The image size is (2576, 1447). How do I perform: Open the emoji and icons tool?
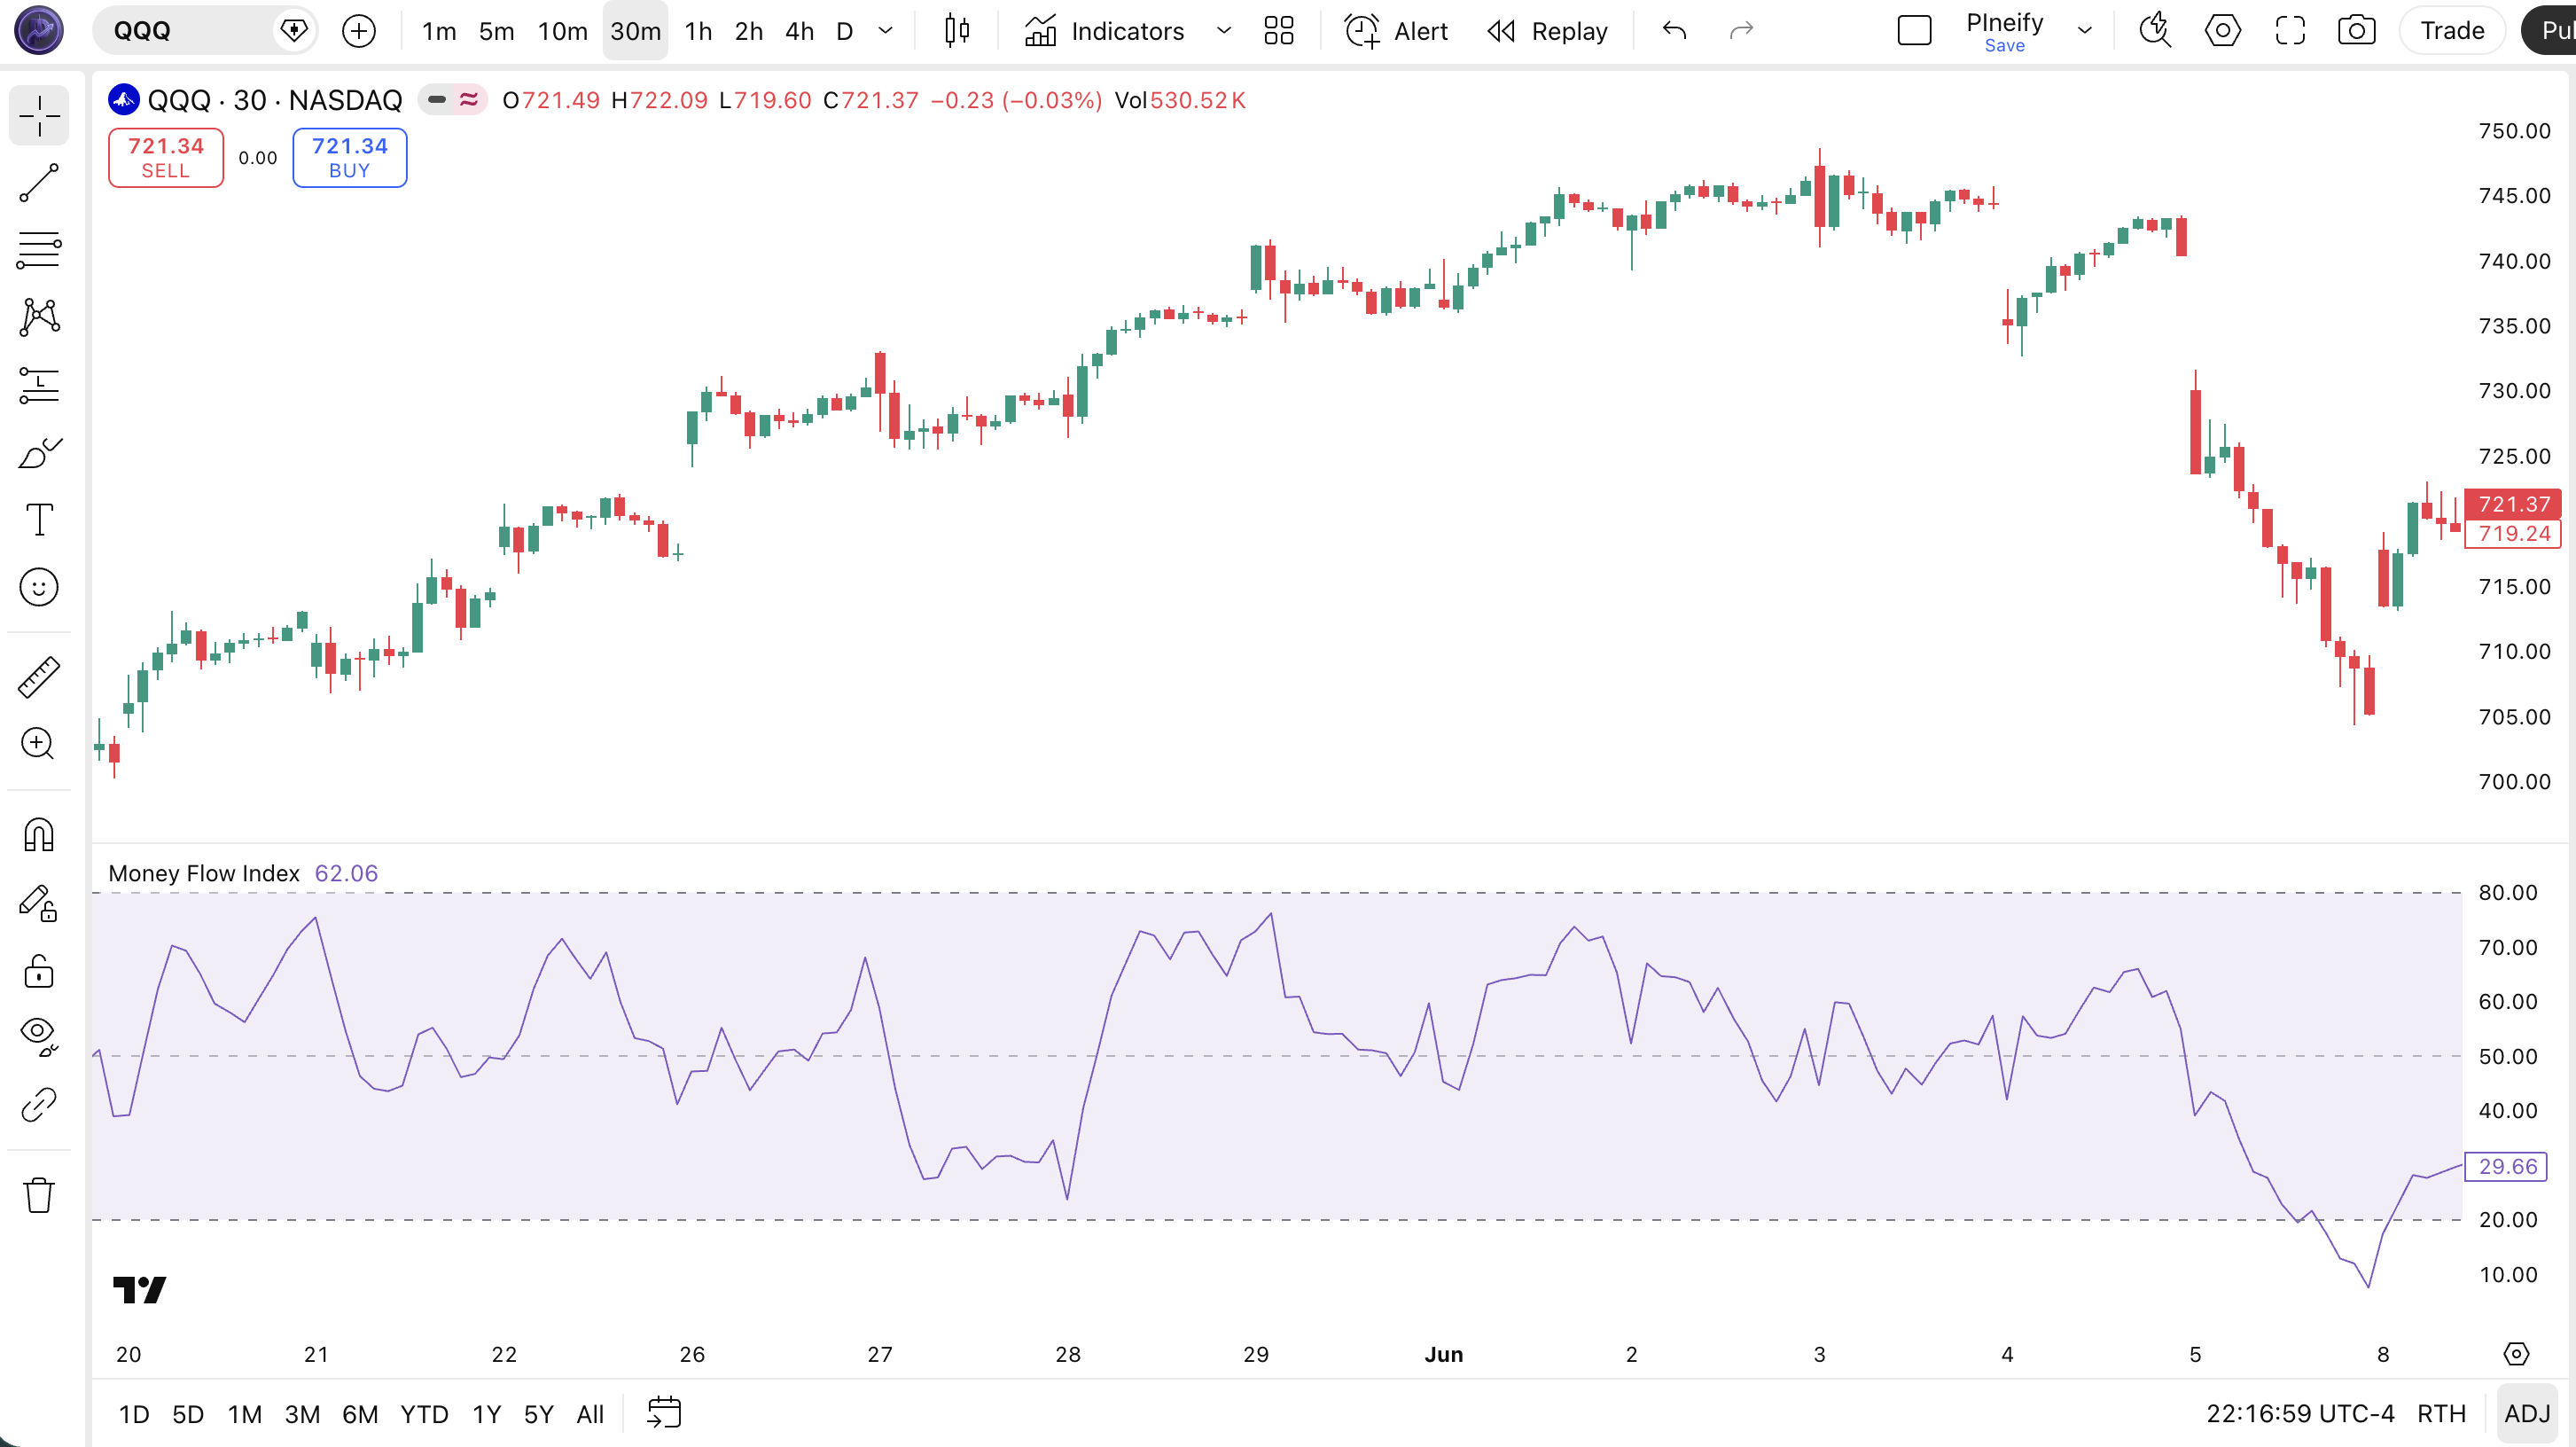(x=39, y=587)
